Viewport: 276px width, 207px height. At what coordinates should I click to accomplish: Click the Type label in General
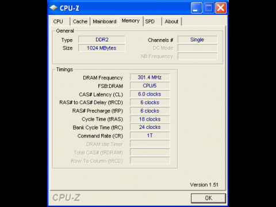(67, 40)
